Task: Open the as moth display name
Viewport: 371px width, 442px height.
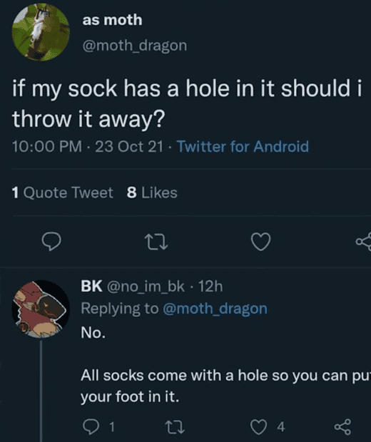Action: 112,20
